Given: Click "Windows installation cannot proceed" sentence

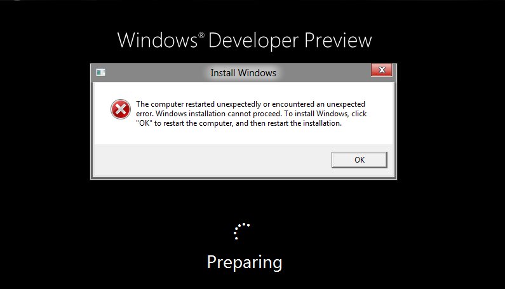Looking at the screenshot, I should (x=219, y=114).
